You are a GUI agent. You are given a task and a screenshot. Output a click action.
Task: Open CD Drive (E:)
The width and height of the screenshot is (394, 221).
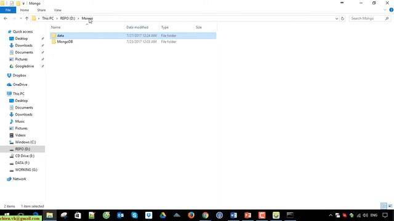point(25,156)
